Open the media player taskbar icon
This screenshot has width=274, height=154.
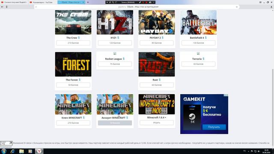(30, 151)
